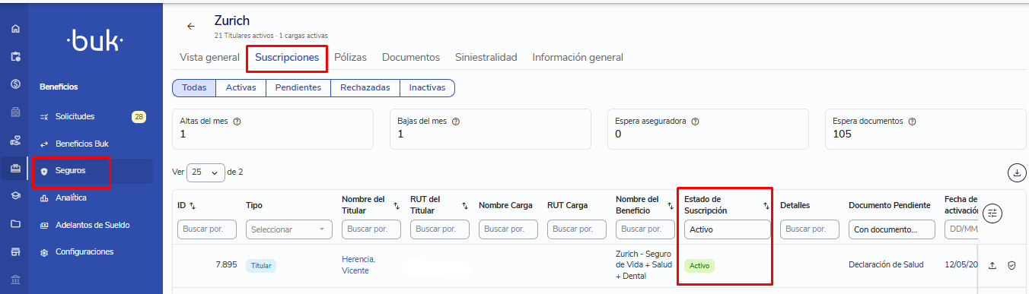
Task: Click the 28 badge beside Solicitudes
Action: coord(139,117)
